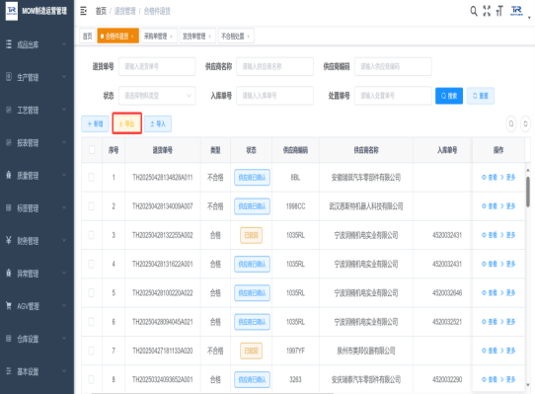Click the blue 搜索 search button

pyautogui.click(x=449, y=96)
